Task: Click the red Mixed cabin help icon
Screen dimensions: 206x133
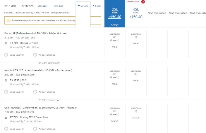Action: click(143, 2)
